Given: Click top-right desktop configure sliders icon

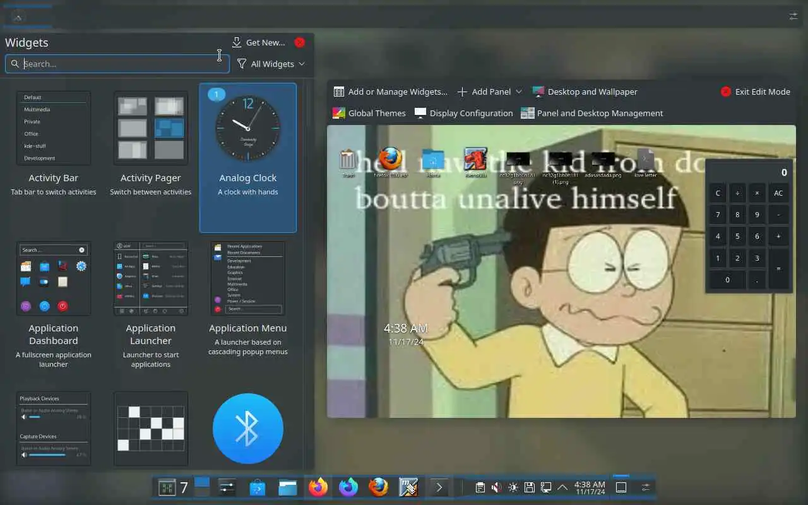Looking at the screenshot, I should coord(793,16).
